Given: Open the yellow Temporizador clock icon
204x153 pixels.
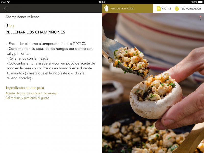Looking at the screenshot, I should (177, 9).
